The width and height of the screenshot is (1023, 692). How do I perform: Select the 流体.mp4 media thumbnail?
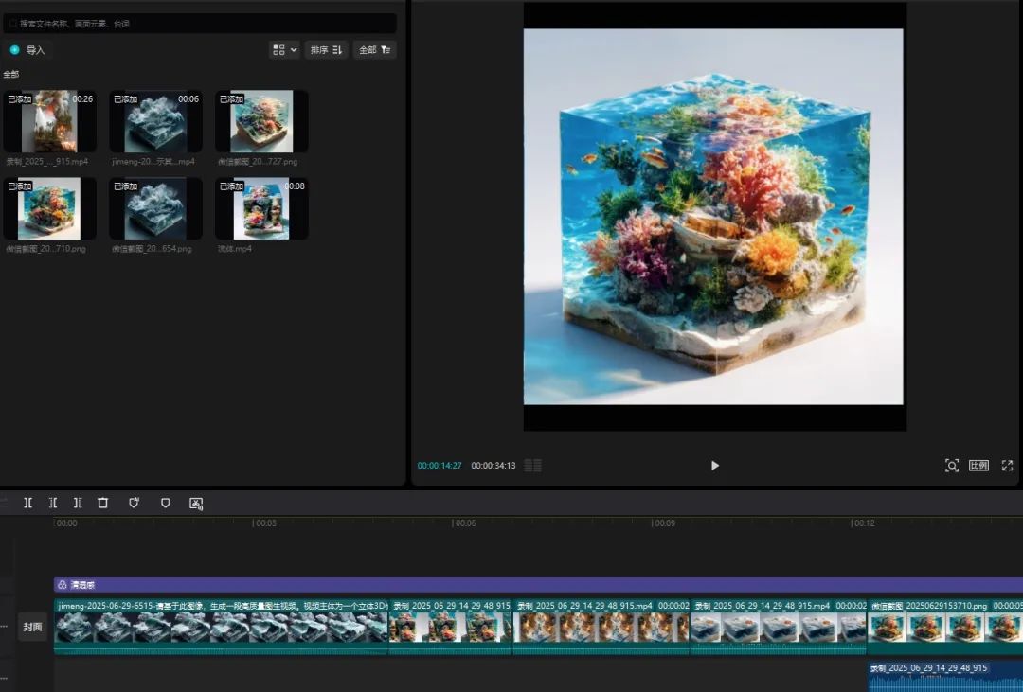click(x=261, y=208)
